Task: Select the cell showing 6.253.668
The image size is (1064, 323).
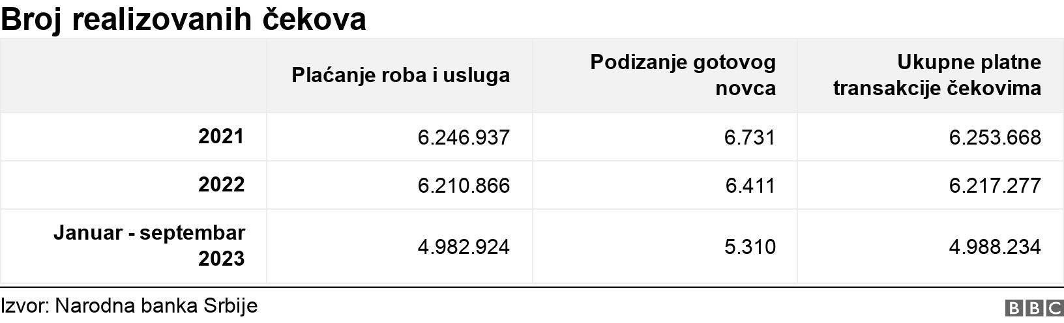Action: click(x=995, y=137)
